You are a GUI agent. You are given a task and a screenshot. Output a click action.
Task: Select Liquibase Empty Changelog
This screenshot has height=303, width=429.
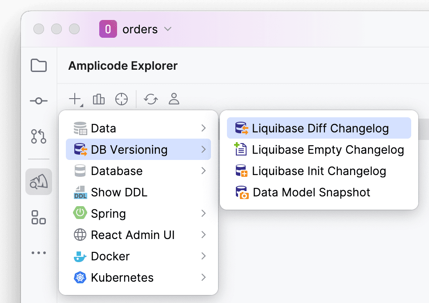coord(319,149)
